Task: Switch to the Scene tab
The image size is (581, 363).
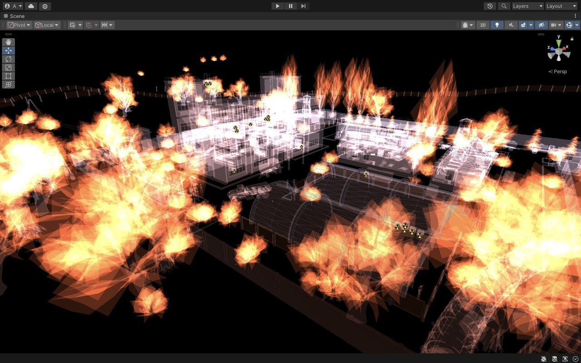Action: [x=14, y=16]
